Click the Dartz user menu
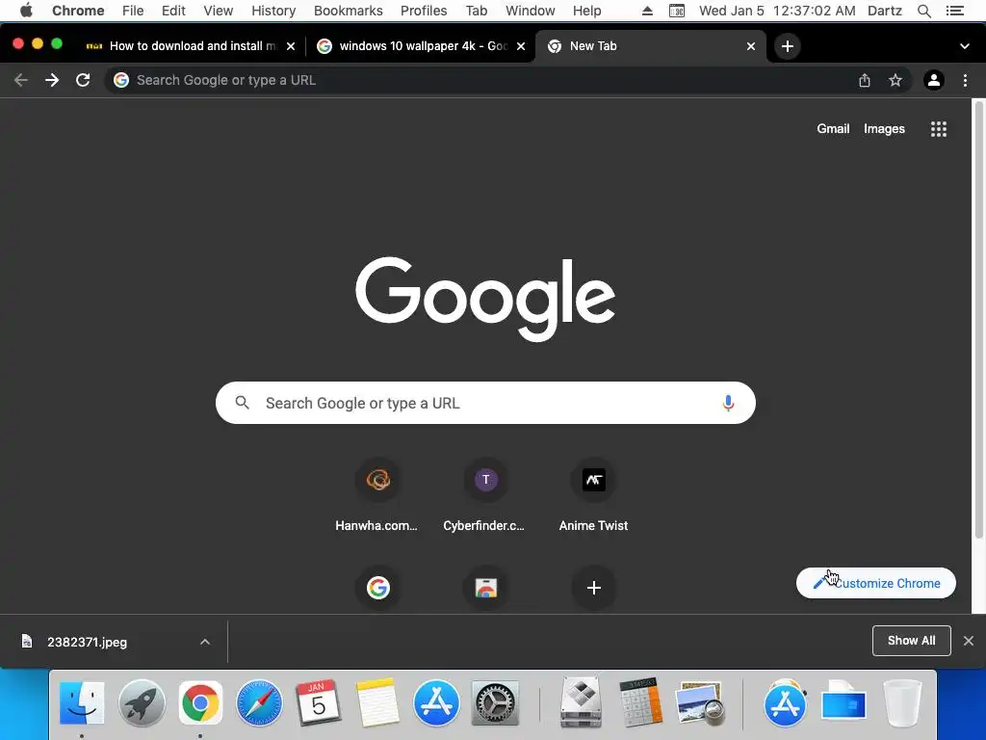Screen dimensions: 986x740 tap(884, 11)
